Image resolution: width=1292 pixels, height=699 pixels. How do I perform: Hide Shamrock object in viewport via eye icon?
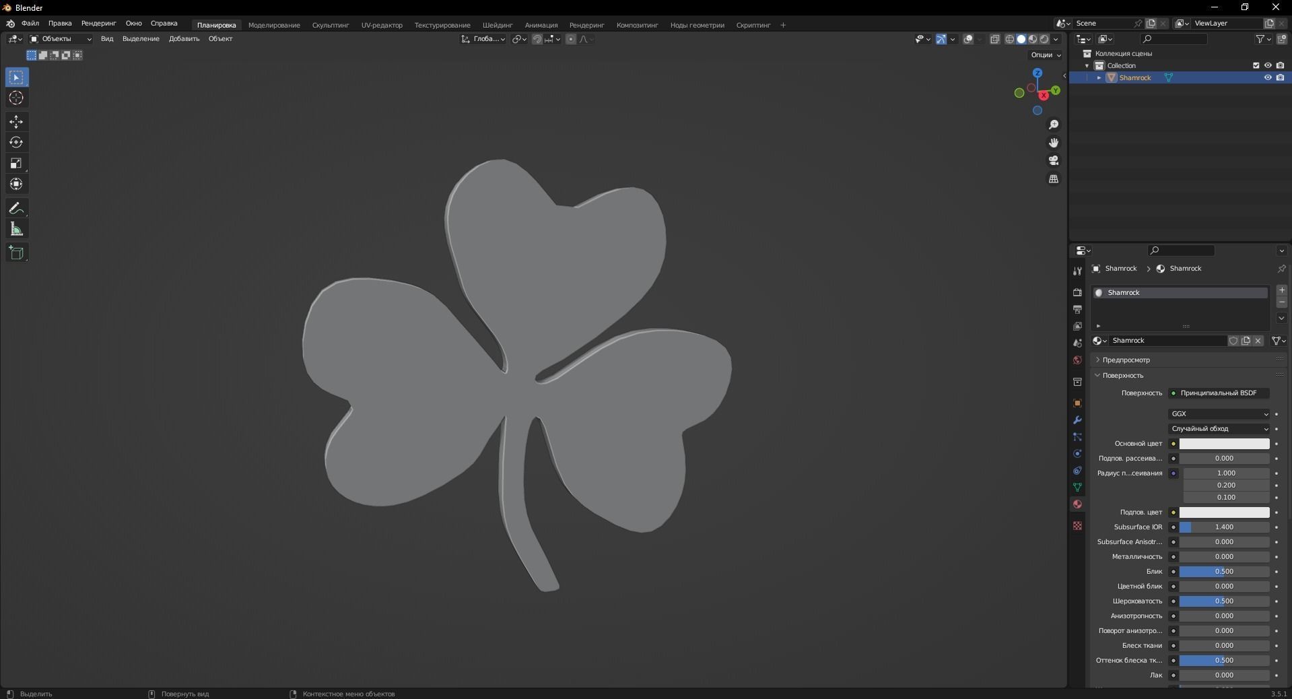[1268, 77]
